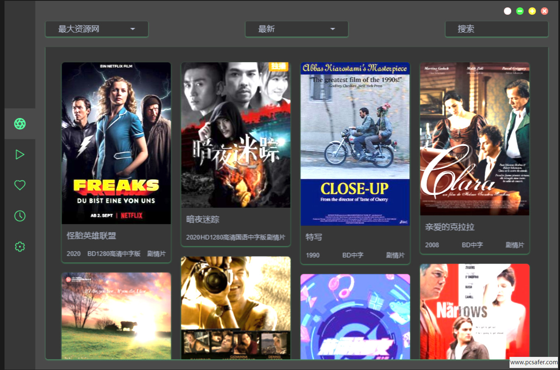Expand the 最新 category dropdown
This screenshot has height=370, width=560.
[296, 29]
